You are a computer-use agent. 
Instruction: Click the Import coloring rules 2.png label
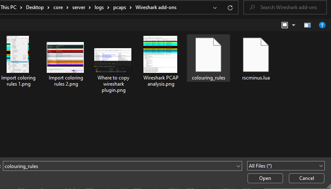(x=66, y=81)
